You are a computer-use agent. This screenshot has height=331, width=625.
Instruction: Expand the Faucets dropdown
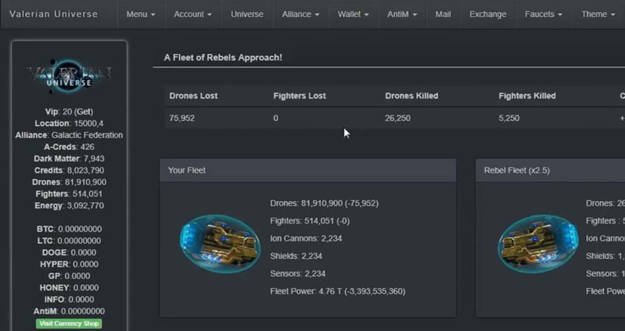click(x=544, y=14)
